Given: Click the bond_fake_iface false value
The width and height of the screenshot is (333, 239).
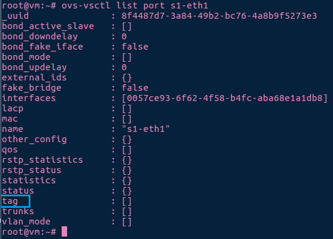Looking at the screenshot, I should [x=135, y=47].
